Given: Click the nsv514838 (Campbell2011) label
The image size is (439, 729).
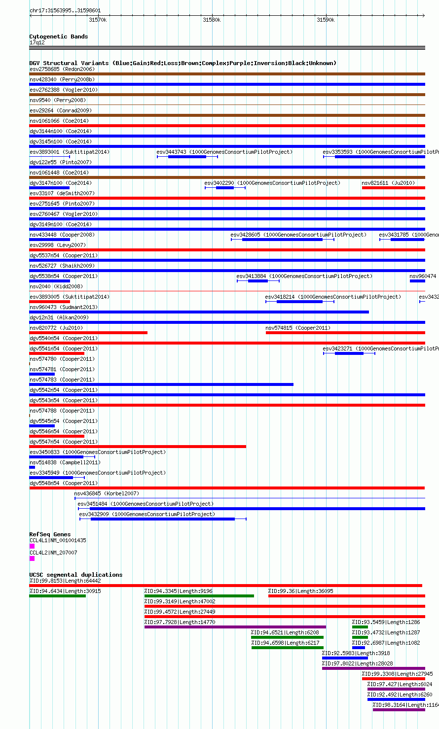Looking at the screenshot, I should [x=65, y=462].
